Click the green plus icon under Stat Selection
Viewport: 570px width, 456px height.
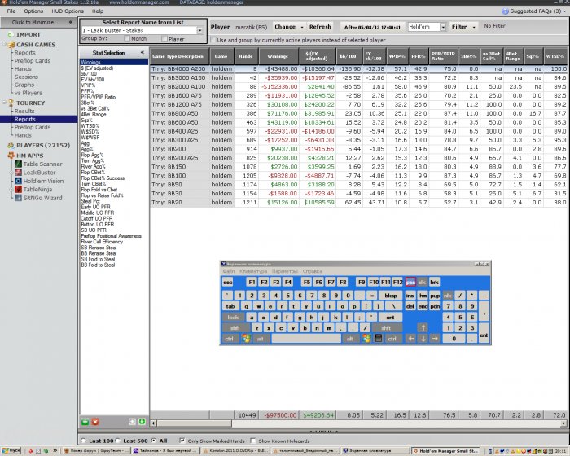click(x=85, y=422)
